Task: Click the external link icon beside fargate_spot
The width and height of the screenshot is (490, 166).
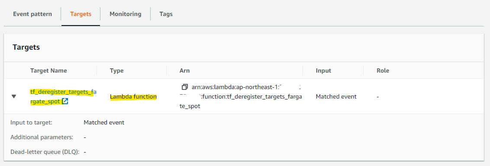Action: [65, 102]
